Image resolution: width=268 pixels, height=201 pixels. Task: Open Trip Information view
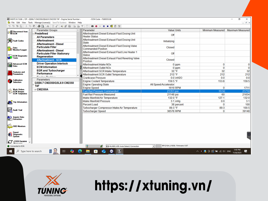[10, 102]
